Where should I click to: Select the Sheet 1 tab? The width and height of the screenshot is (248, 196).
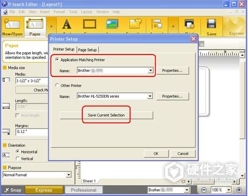(x=89, y=181)
